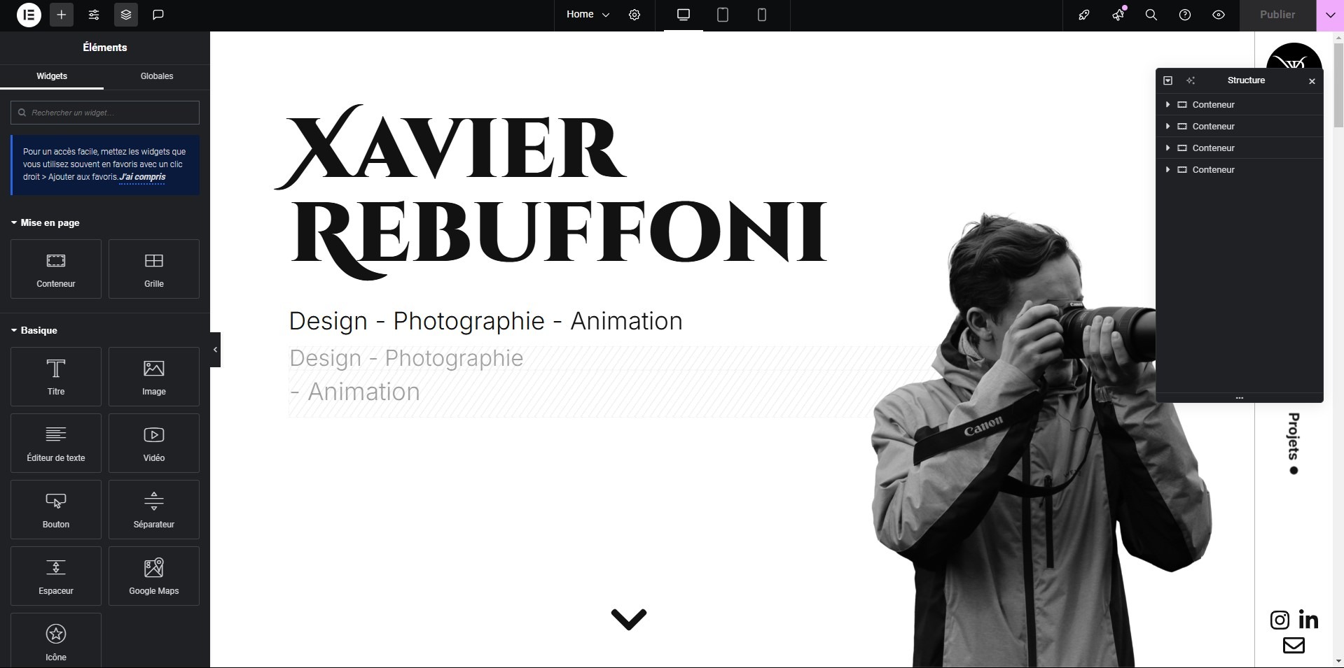Preview changes with the eye icon
1344x668 pixels.
1219,15
